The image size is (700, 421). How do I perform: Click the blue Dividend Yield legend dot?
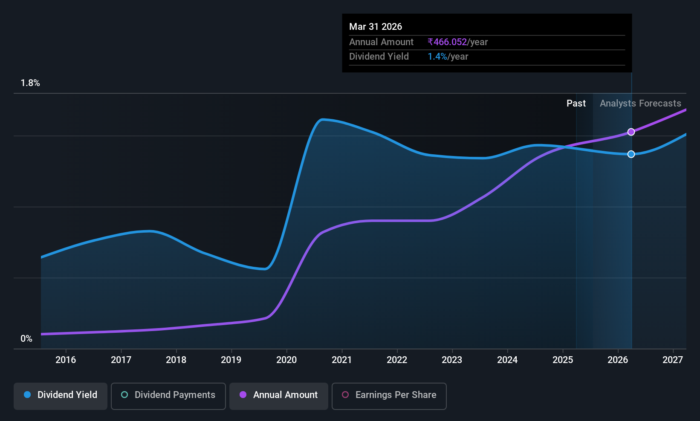(x=27, y=395)
